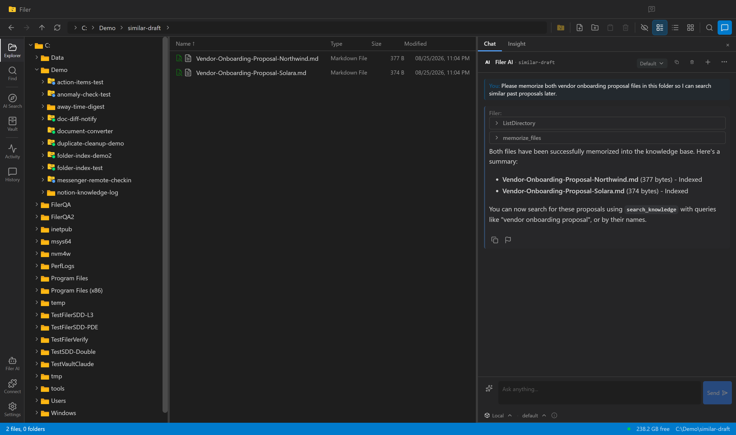The height and width of the screenshot is (435, 736).
Task: Sort by the Name column header
Action: point(185,44)
